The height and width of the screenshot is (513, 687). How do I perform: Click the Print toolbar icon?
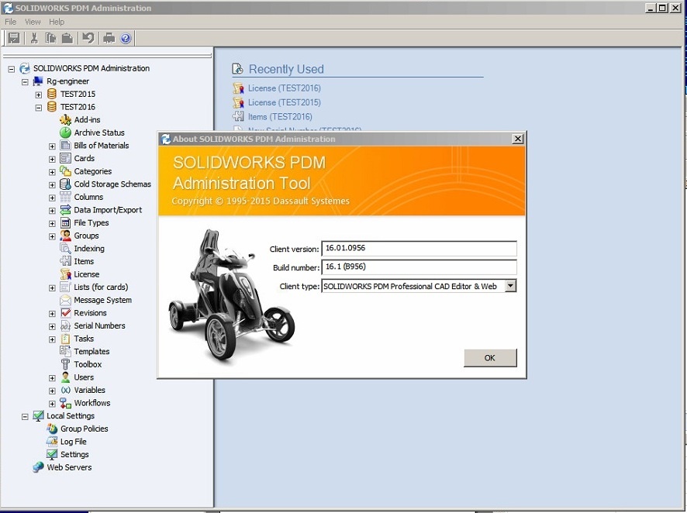tap(109, 38)
